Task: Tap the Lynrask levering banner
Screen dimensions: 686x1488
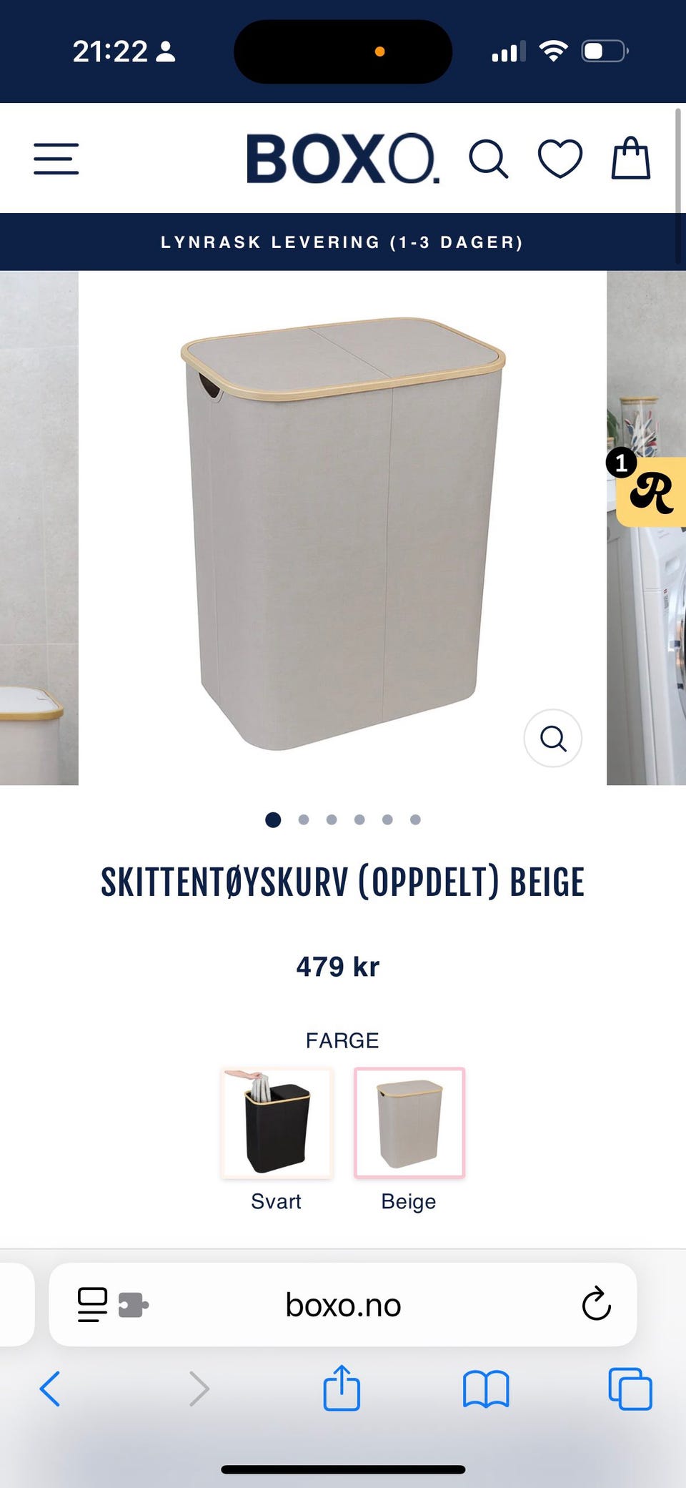Action: pos(343,242)
